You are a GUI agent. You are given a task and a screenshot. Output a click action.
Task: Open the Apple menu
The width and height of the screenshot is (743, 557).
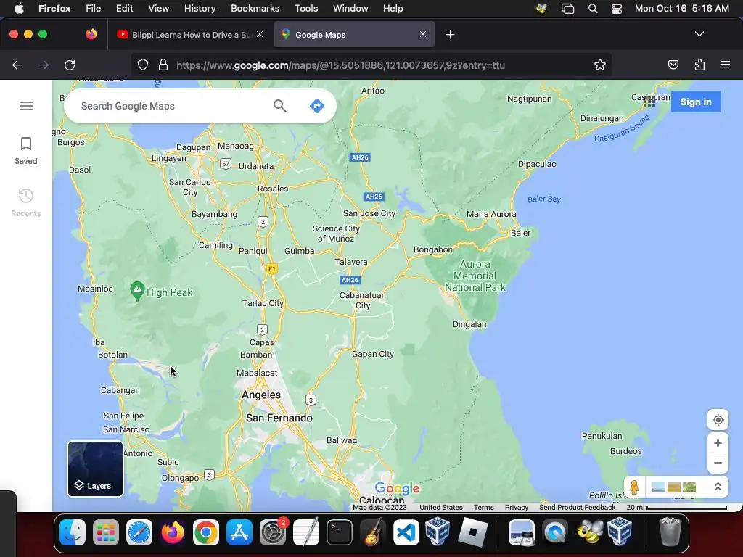20,8
